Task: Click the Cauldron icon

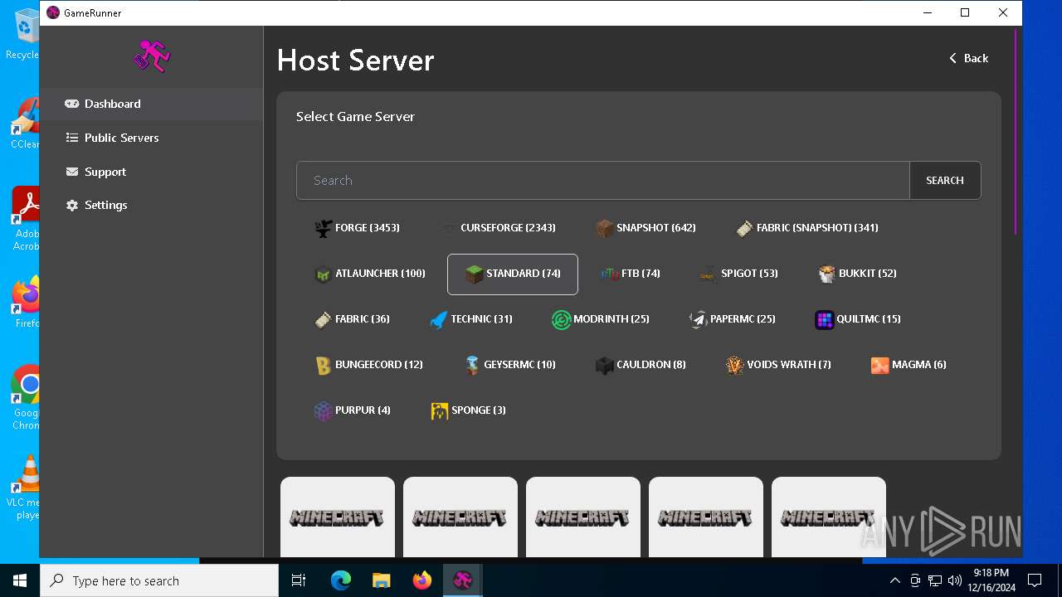Action: [x=605, y=365]
